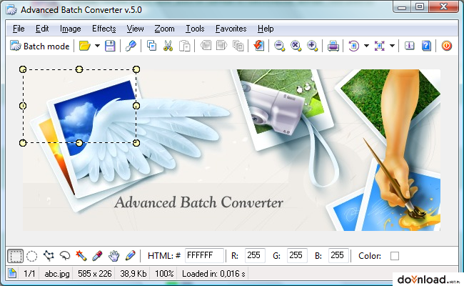Viewport: 464px width, 286px height.
Task: Expand the rotate options dropdown arrow
Action: [x=366, y=46]
